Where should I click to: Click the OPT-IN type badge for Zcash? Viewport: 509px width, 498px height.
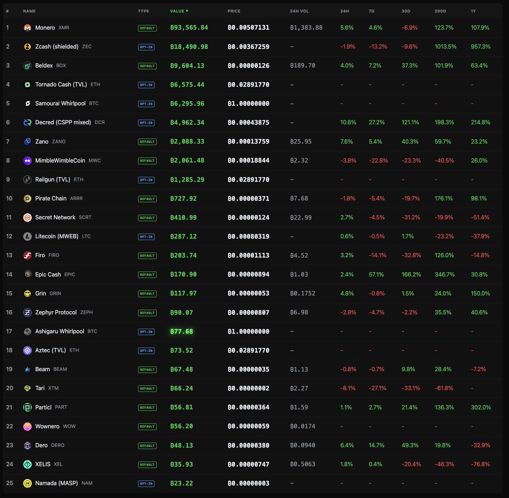[146, 47]
